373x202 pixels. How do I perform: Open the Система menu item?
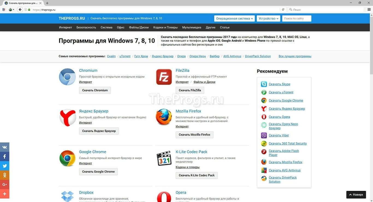coord(106,27)
